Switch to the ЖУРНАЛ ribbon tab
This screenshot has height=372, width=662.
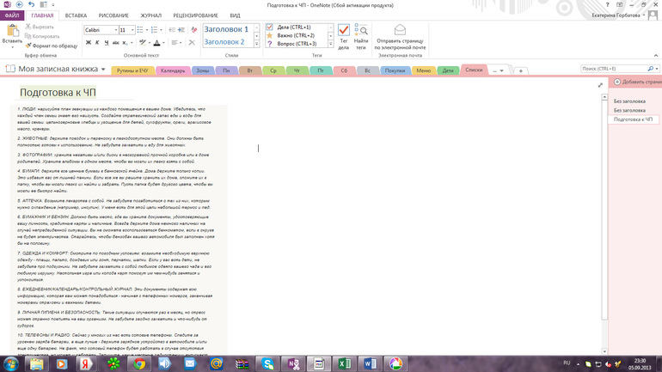pyautogui.click(x=150, y=15)
